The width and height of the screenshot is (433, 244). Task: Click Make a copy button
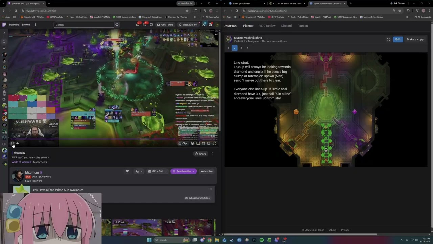[x=415, y=39]
